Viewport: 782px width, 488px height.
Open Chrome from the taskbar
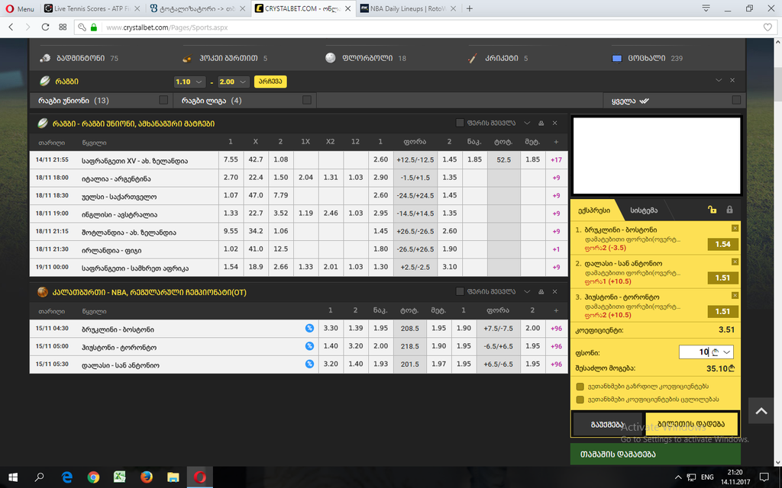pyautogui.click(x=93, y=477)
